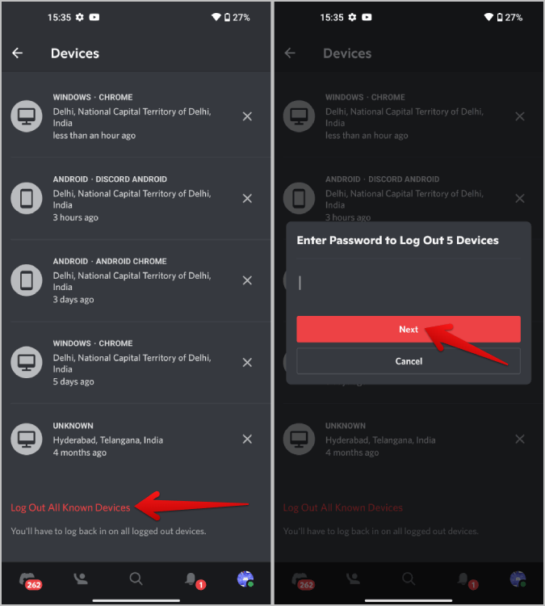
Task: Open servers tab with 262 badge, left screen
Action: point(29,579)
